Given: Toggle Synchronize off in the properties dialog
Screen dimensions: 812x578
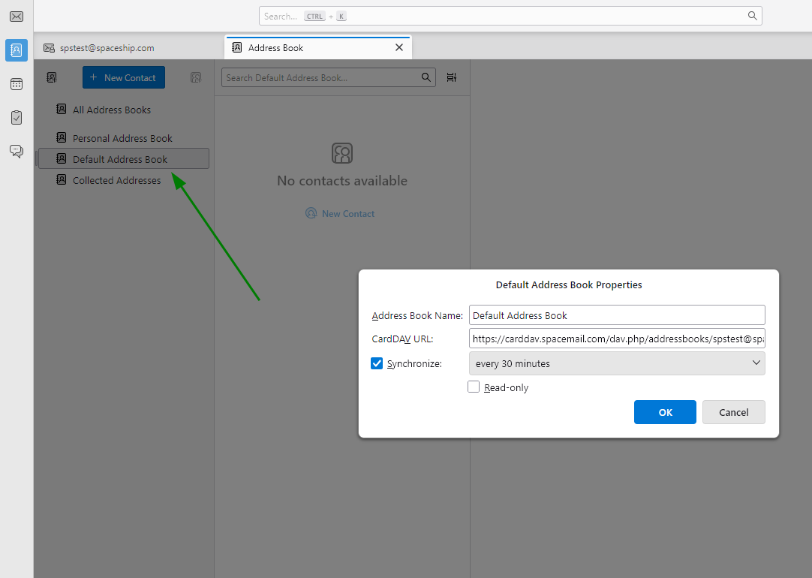Looking at the screenshot, I should click(377, 363).
